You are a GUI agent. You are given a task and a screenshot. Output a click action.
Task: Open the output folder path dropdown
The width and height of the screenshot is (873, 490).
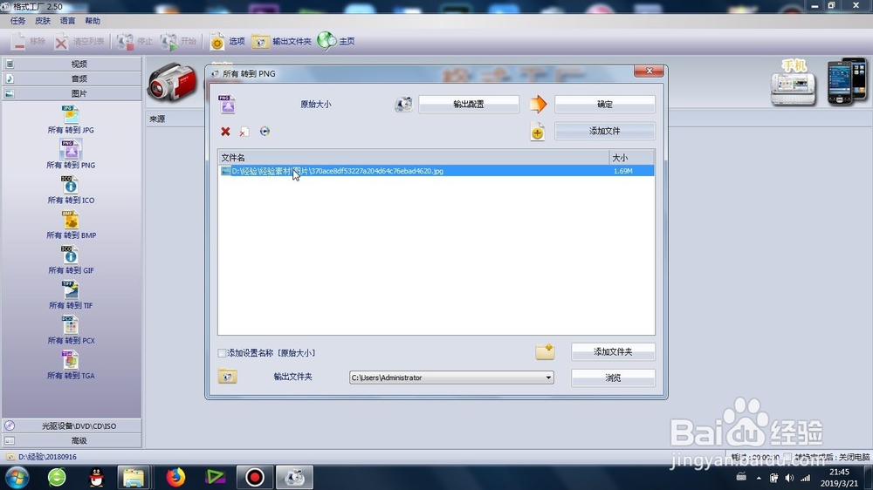click(x=548, y=378)
